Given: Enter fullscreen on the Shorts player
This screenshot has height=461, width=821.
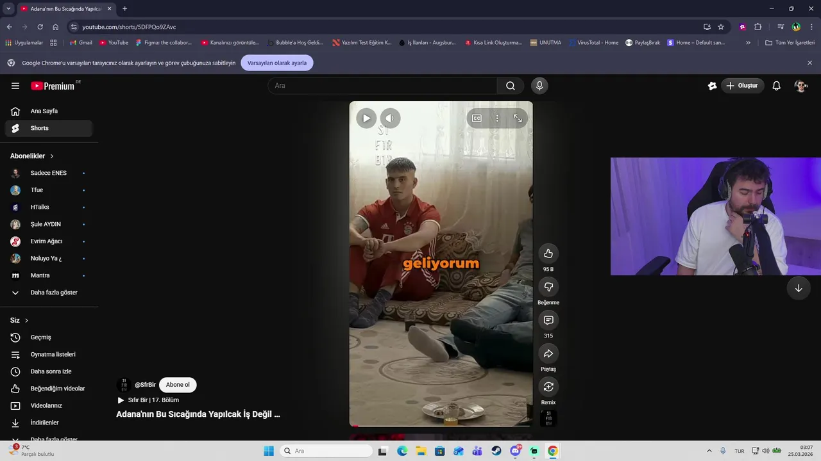Looking at the screenshot, I should tap(518, 118).
